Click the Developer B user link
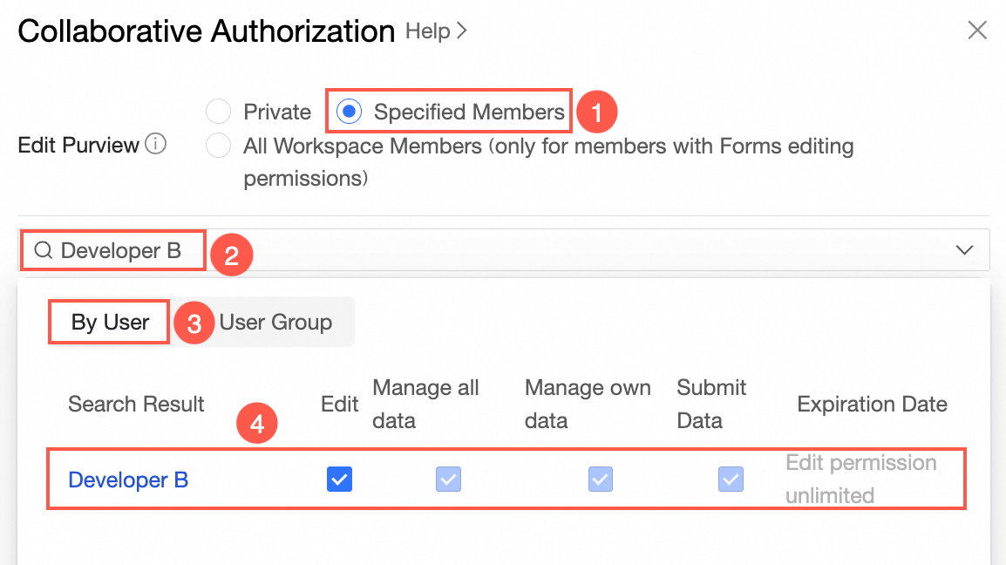 coord(128,480)
